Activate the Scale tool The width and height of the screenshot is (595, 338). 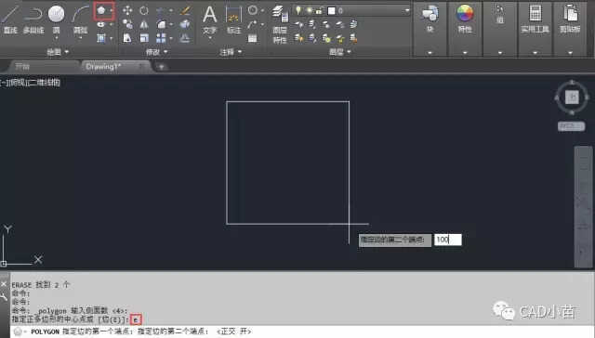[144, 38]
